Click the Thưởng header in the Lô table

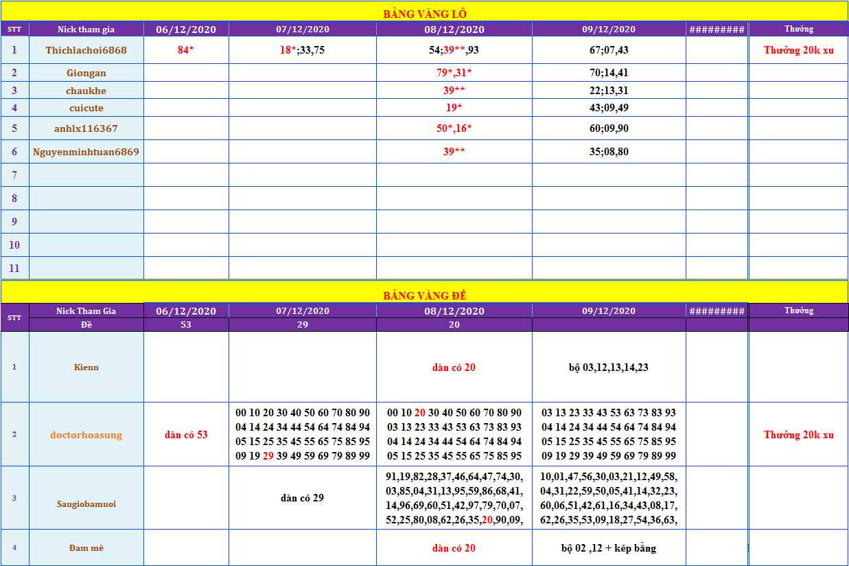(x=799, y=30)
